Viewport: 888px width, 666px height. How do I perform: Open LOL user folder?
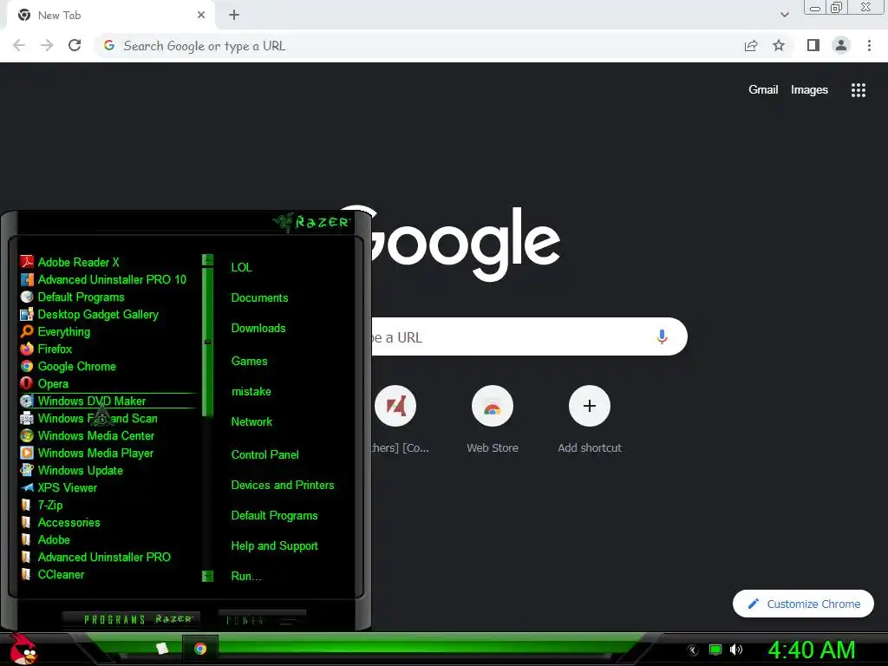click(x=241, y=267)
